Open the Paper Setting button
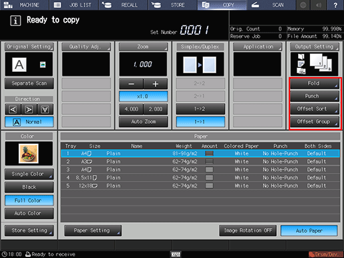This screenshot has width=344, height=258. point(92,231)
